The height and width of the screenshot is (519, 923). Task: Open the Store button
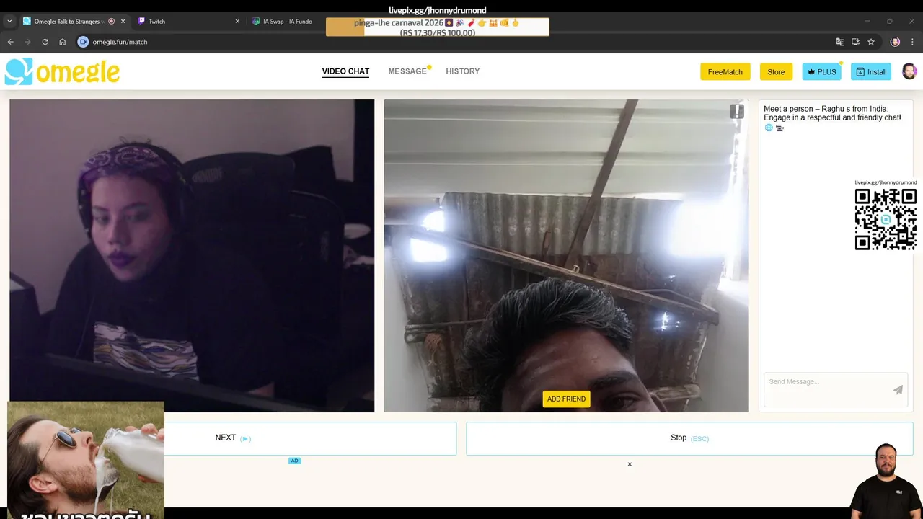coord(776,71)
